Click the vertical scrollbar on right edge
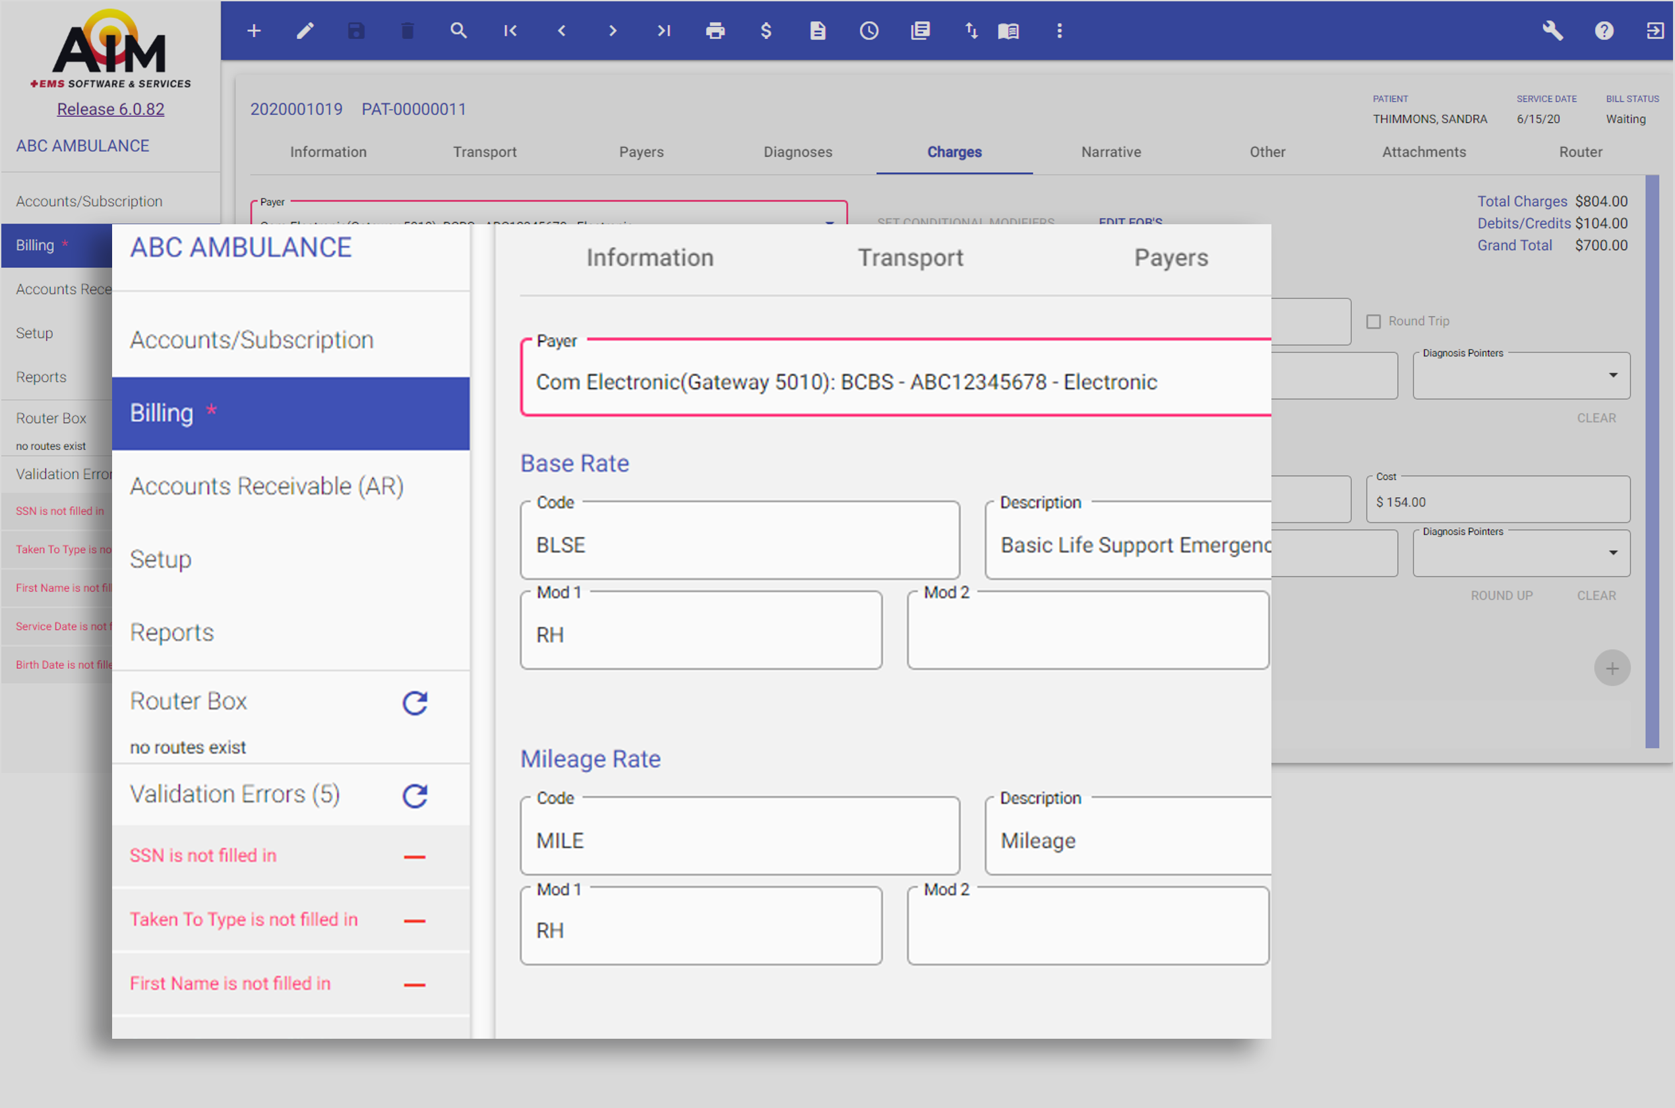The image size is (1675, 1108). pos(1652,461)
